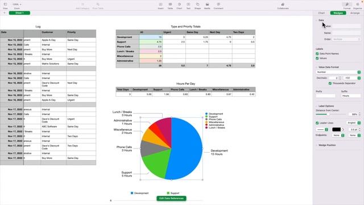The image size is (364, 205).
Task: Select the Hours Per Day table title
Action: click(185, 84)
